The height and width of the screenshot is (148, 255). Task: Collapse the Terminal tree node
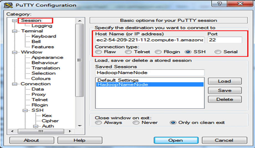click(14, 31)
